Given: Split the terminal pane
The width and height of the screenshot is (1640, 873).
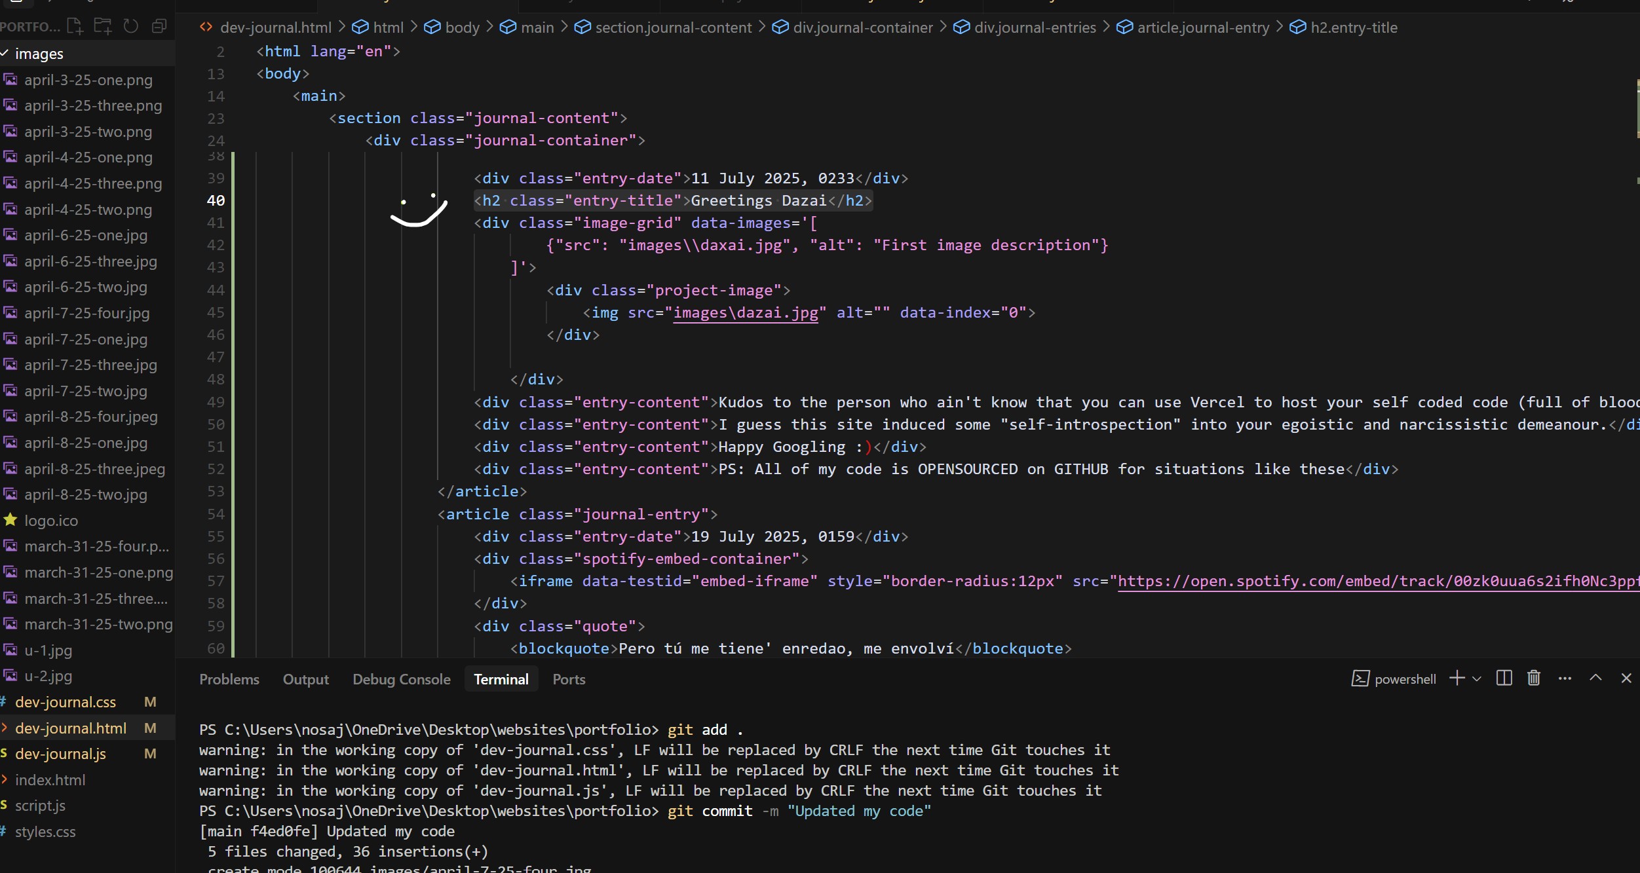Looking at the screenshot, I should click(1504, 678).
